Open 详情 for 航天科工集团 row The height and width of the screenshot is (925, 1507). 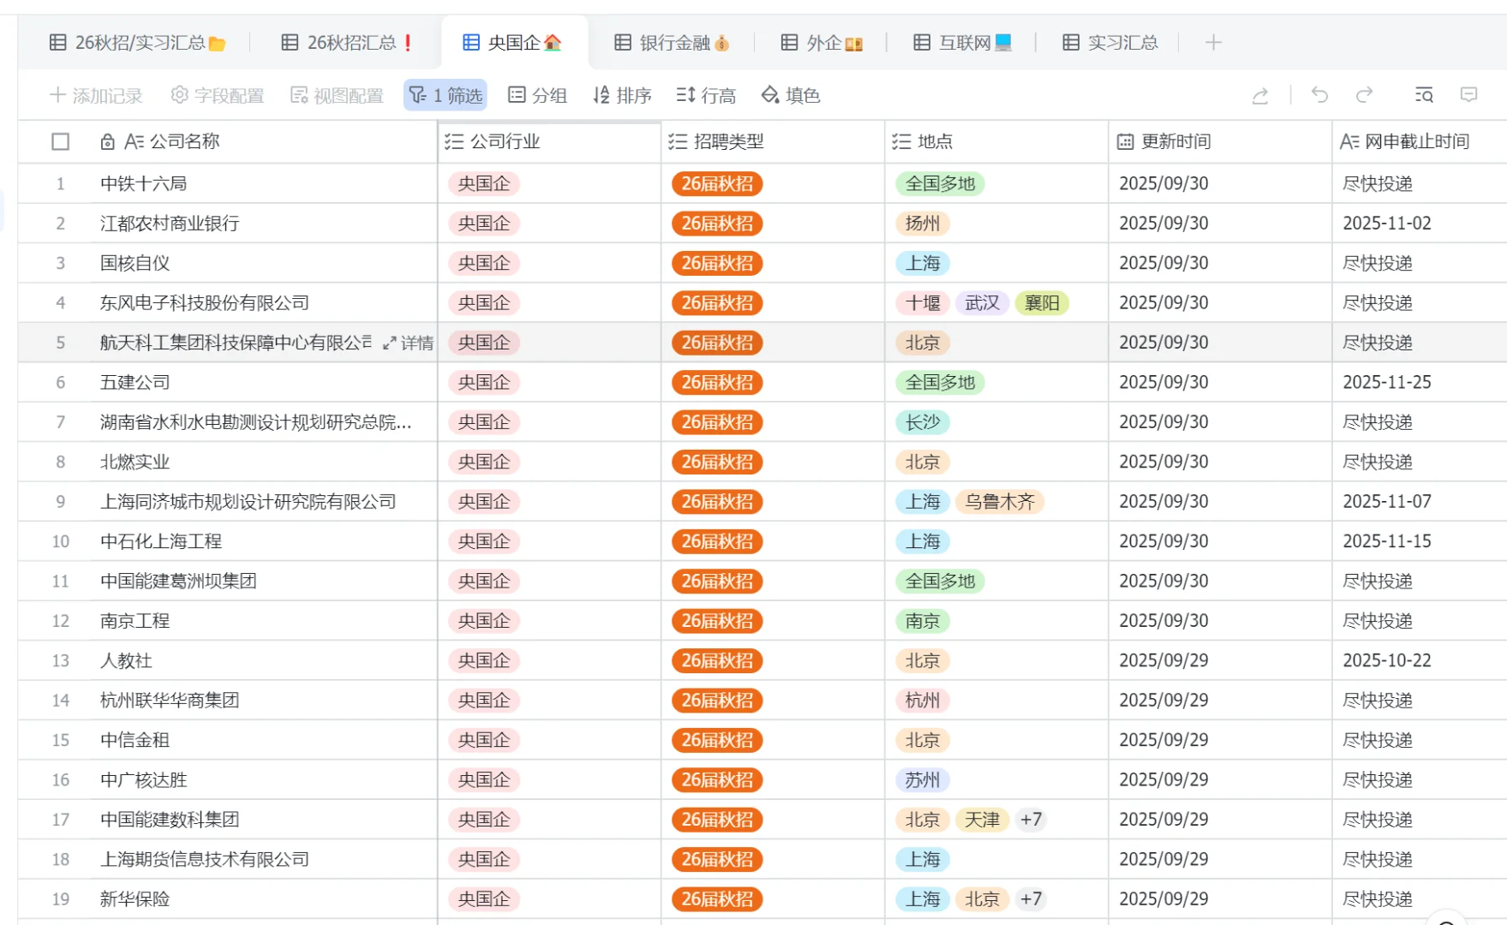pos(408,343)
